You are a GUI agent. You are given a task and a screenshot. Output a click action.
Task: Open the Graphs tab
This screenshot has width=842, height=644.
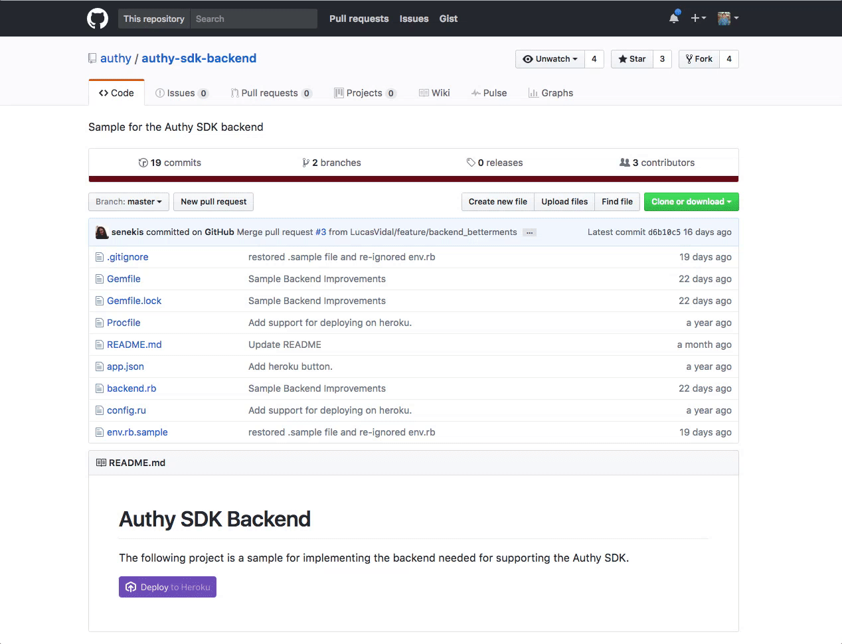[550, 93]
